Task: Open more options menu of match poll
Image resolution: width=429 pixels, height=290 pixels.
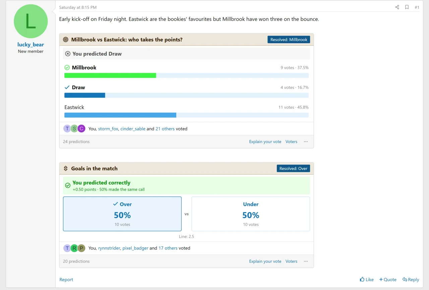Action: pos(306,142)
